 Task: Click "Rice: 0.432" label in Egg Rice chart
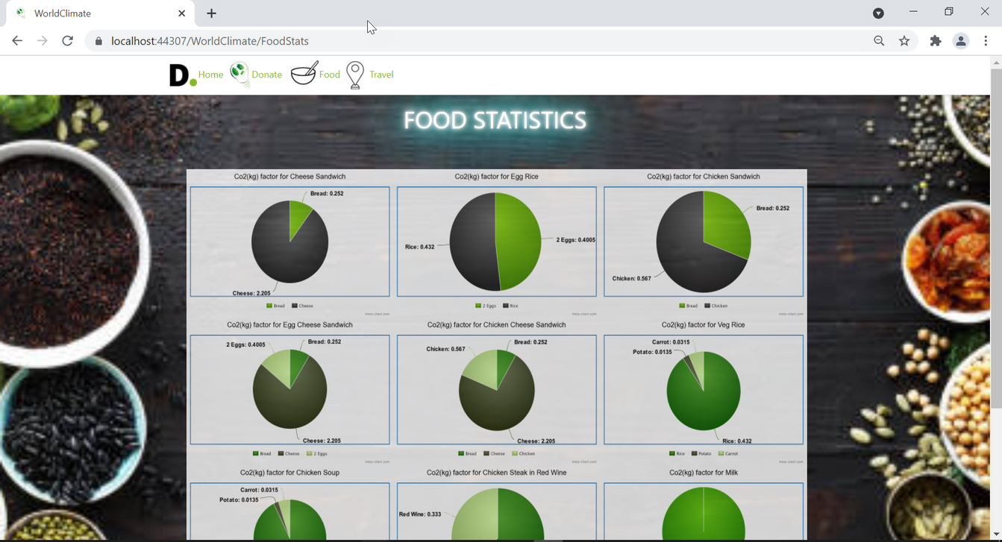419,247
